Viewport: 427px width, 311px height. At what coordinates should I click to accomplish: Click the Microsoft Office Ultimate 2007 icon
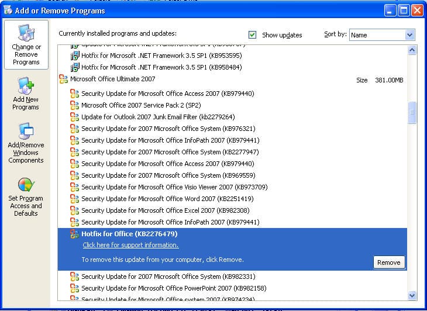click(x=63, y=79)
